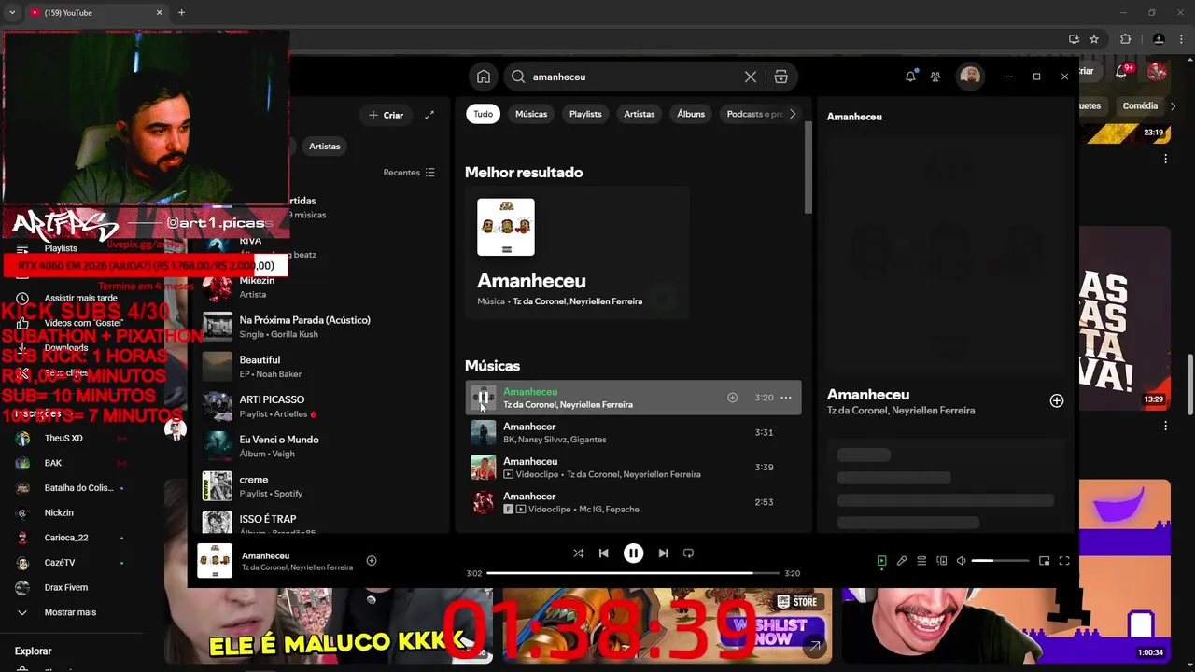Adjust the Spotify volume slider
The height and width of the screenshot is (672, 1195).
pyautogui.click(x=1000, y=561)
